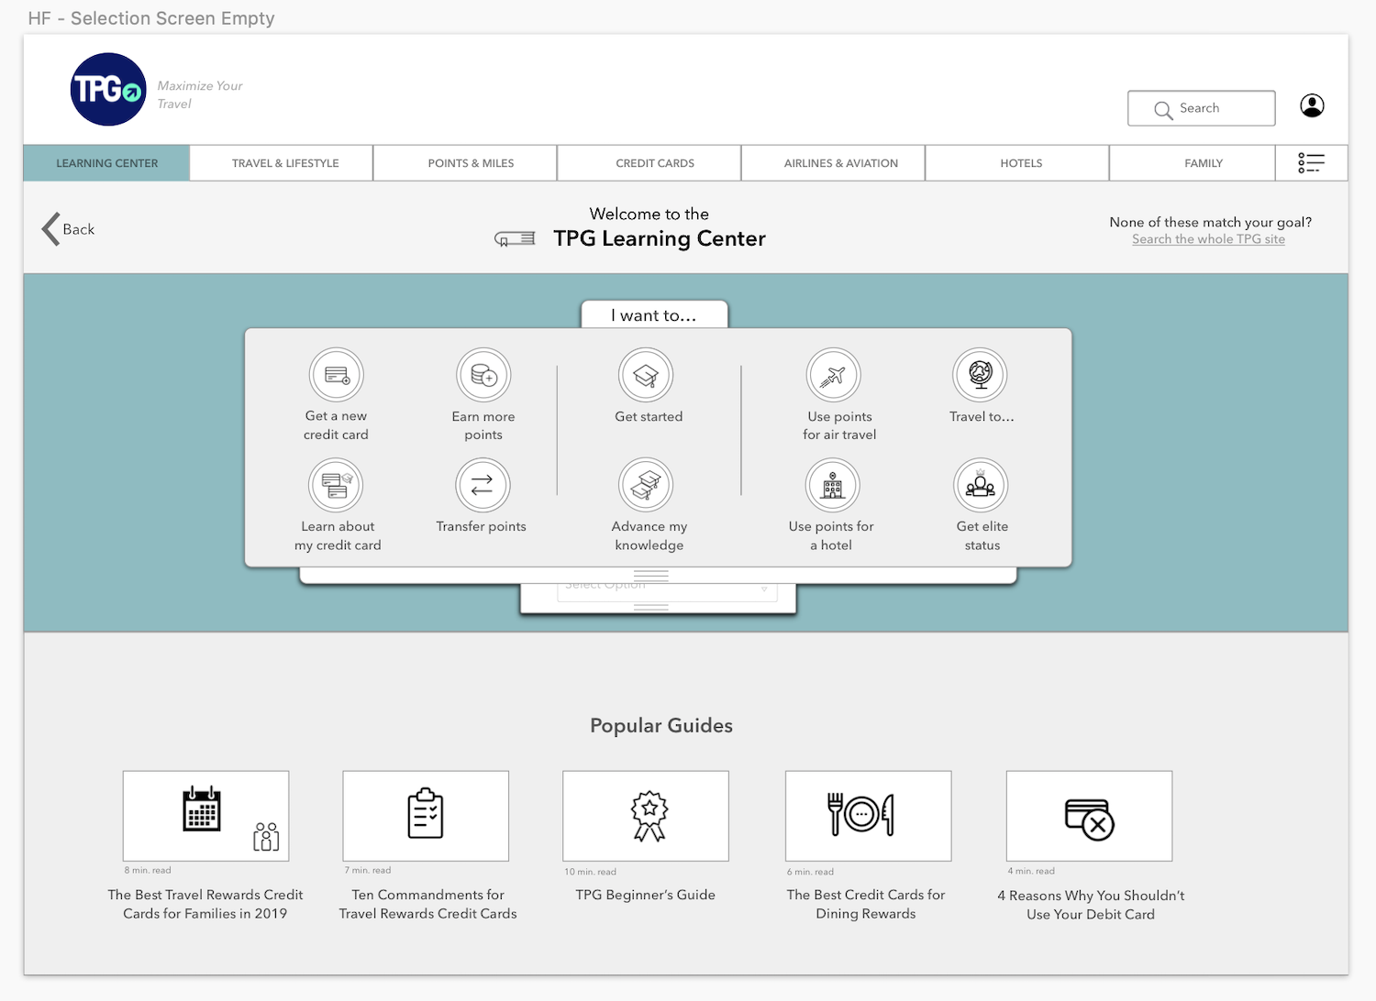
Task: Open the calendar and family guide thumbnail
Action: pos(206,816)
